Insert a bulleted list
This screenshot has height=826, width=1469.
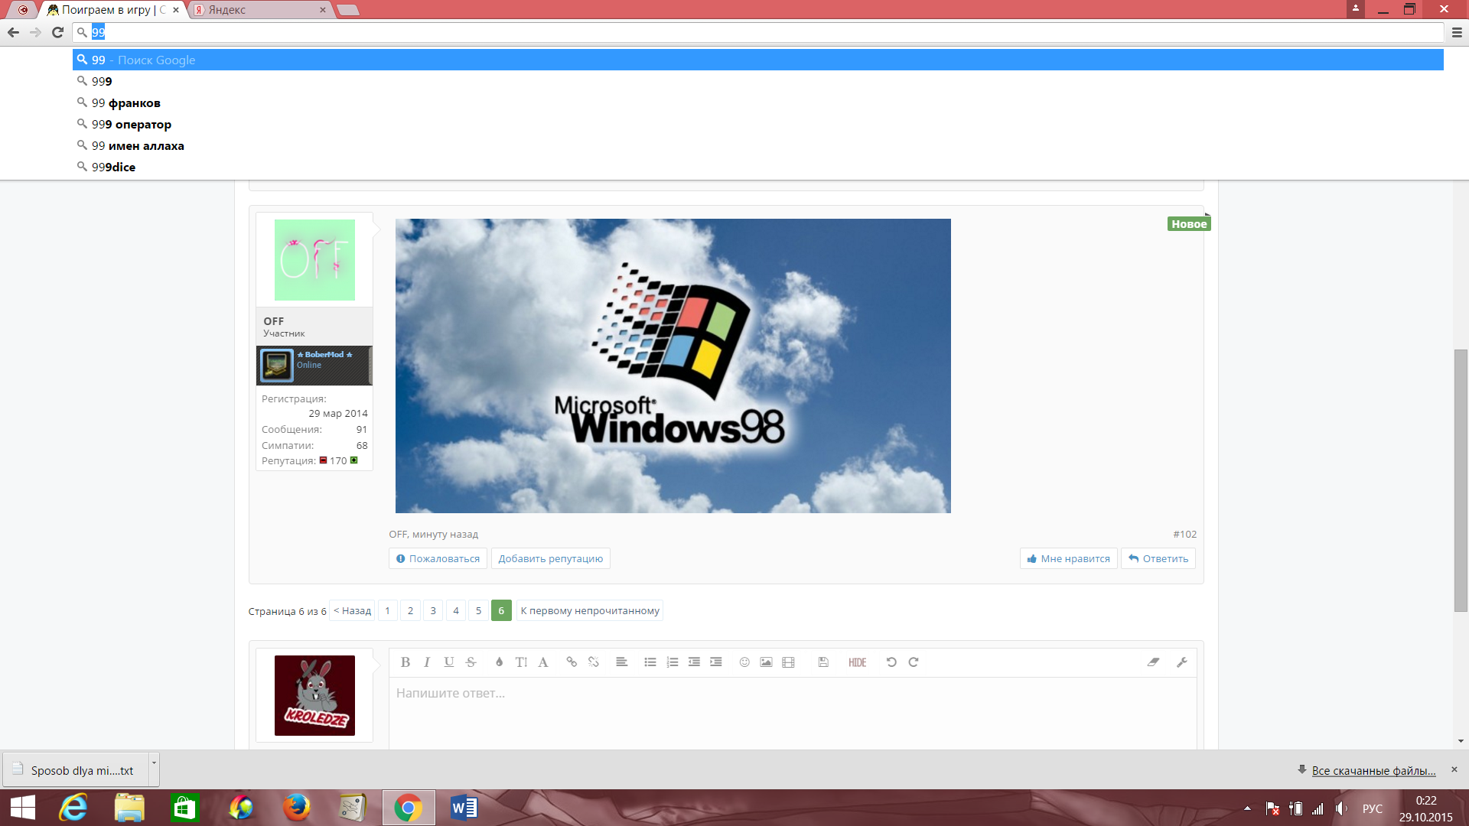click(x=650, y=662)
